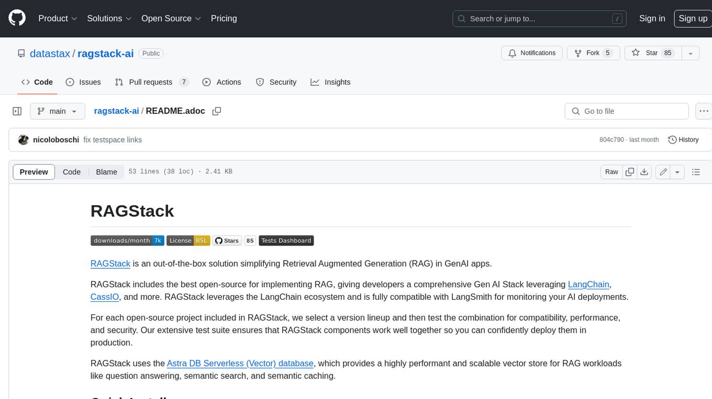Edit the file with pencil icon
This screenshot has height=399, width=712.
coord(663,172)
